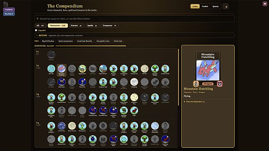Select the Characters filter tab
Image resolution: width=269 pixels, height=151 pixels.
tap(58, 26)
